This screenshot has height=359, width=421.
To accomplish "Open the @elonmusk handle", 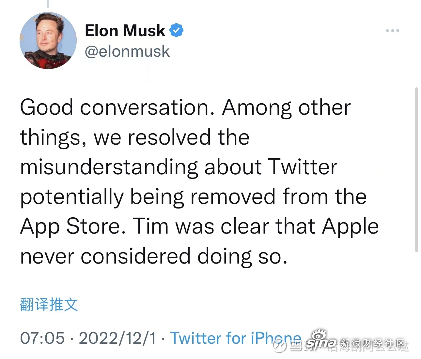I will tap(127, 51).
